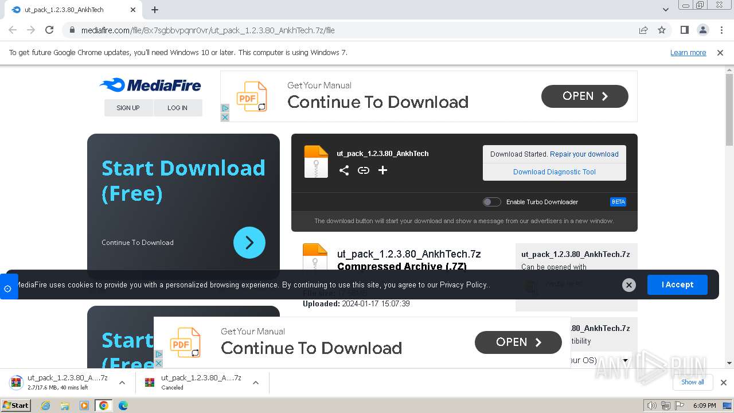Open the Chrome profile avatar
This screenshot has width=734, height=413.
703,30
